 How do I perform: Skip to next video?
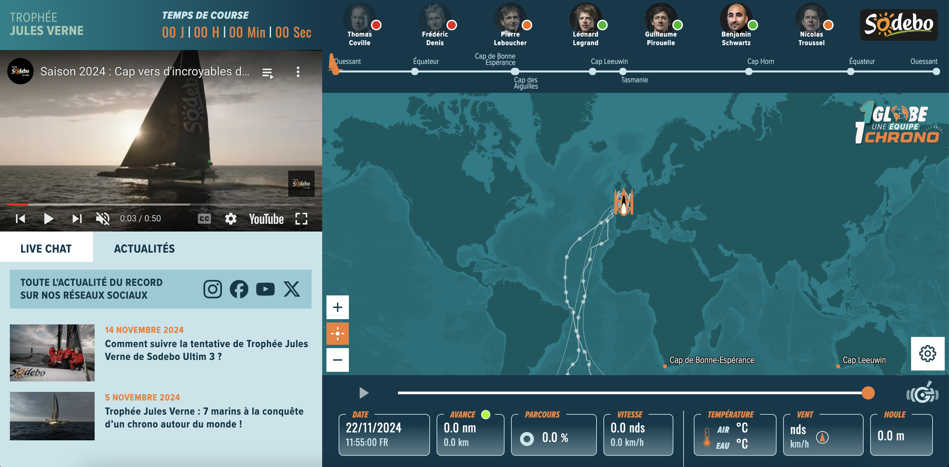[x=77, y=219]
